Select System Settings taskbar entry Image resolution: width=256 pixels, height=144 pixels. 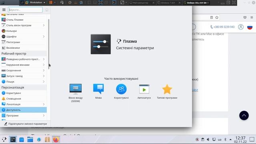click(x=13, y=140)
